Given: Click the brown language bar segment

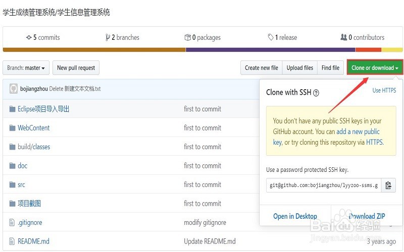Looking at the screenshot, I should click(94, 49).
